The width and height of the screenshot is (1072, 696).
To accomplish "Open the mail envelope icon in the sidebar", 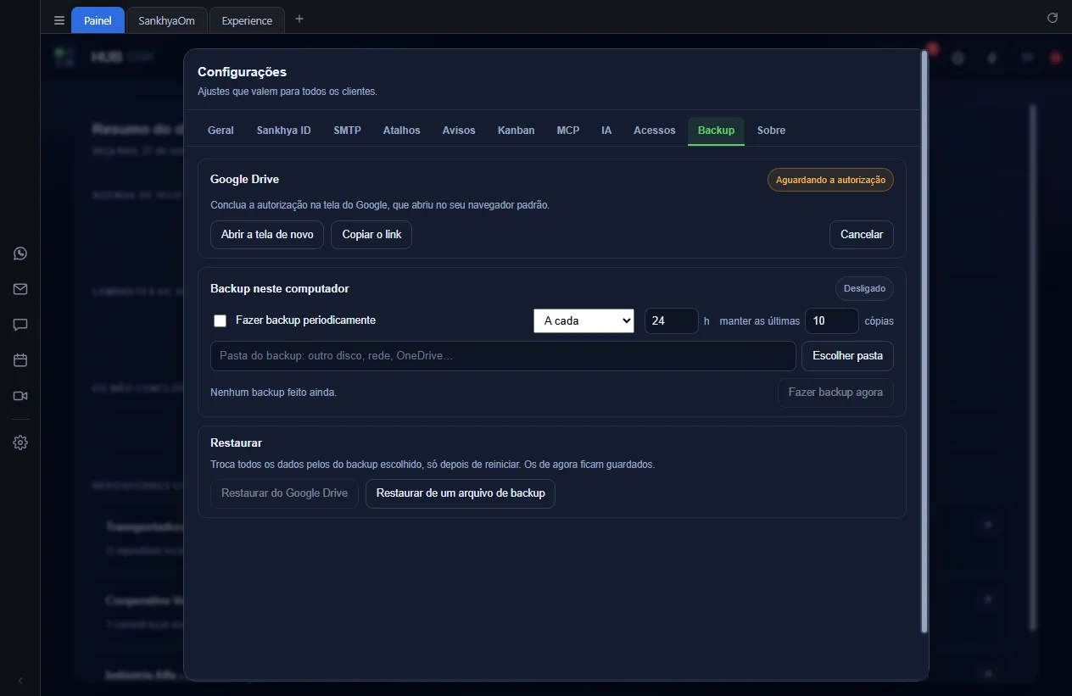I will click(20, 289).
